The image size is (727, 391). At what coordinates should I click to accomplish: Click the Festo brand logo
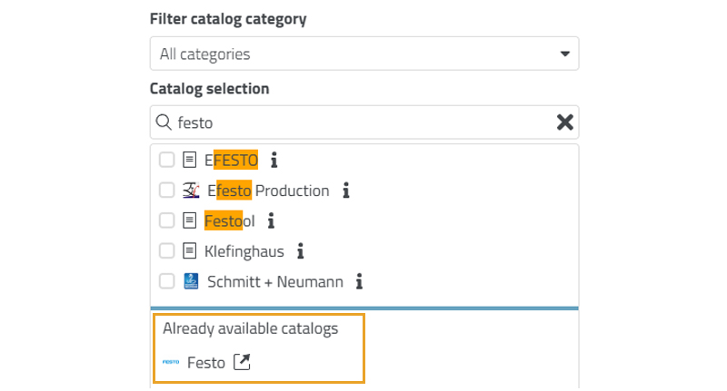pos(171,362)
